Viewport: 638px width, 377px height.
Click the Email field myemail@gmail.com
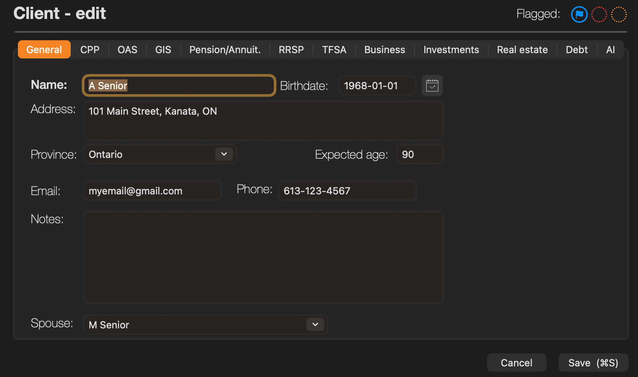[152, 191]
